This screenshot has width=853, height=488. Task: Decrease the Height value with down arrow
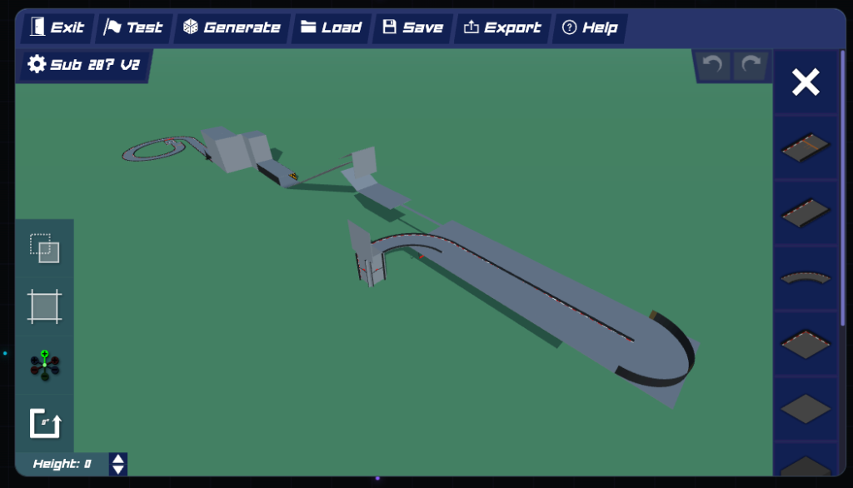coord(118,470)
